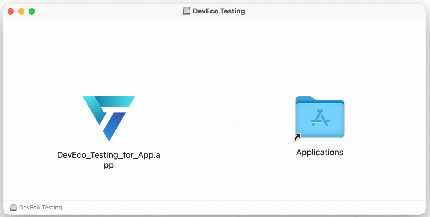Click the blank area below the Applications label

[x=320, y=178]
